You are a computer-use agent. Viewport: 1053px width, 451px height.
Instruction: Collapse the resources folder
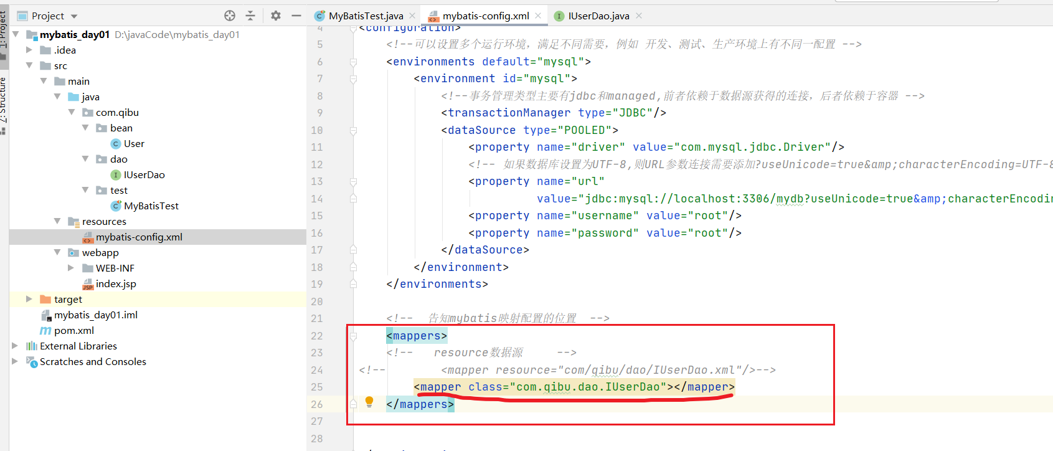click(57, 221)
